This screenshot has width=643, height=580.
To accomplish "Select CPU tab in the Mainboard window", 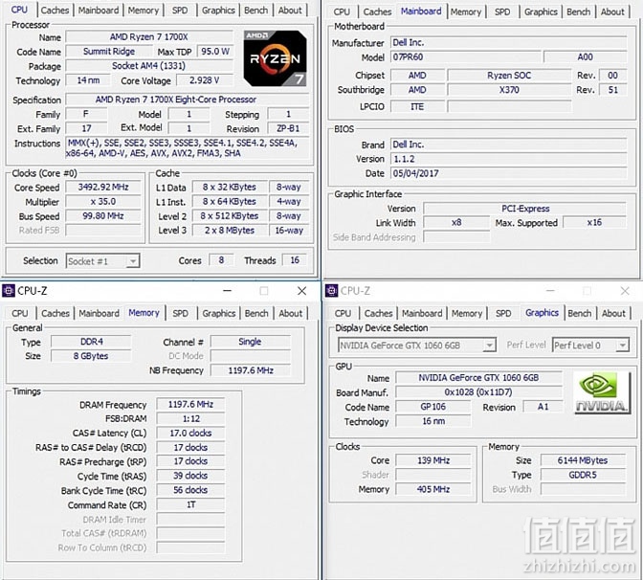I will point(342,11).
